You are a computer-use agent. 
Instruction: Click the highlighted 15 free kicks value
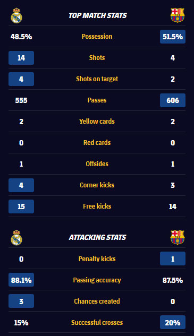point(21,206)
